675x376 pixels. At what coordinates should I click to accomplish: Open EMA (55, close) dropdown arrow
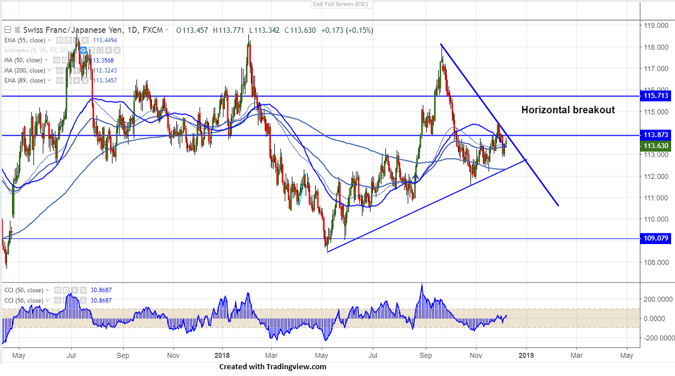tap(49, 40)
